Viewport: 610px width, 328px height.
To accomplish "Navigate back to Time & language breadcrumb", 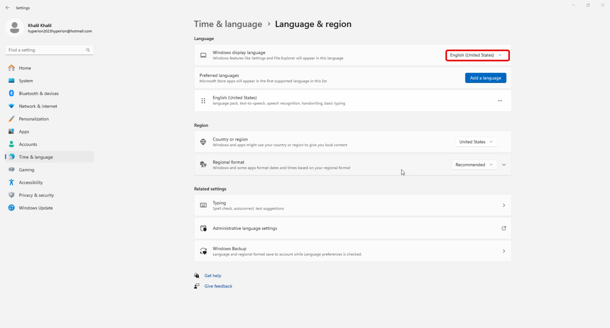I will [228, 24].
